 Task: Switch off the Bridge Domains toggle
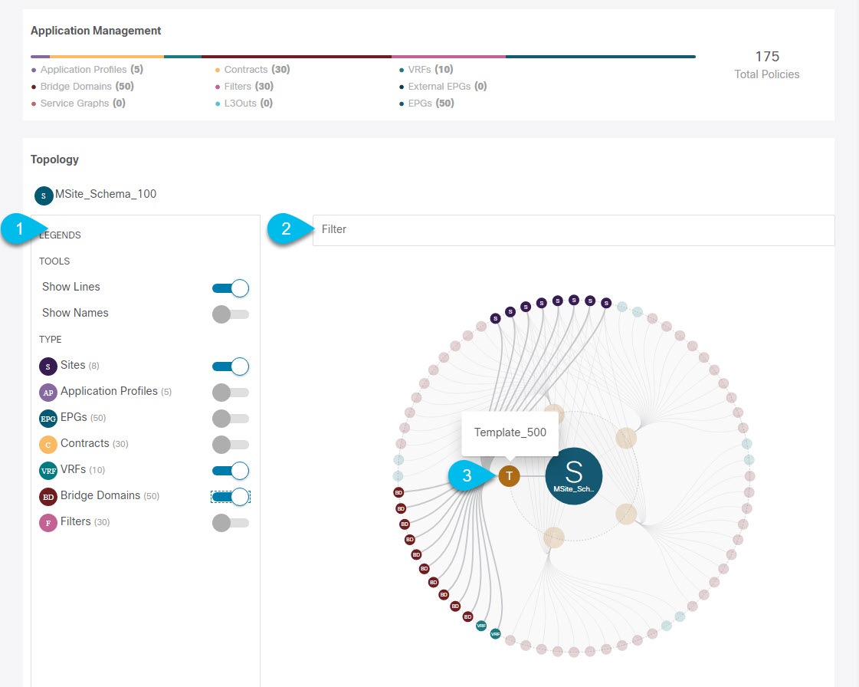(x=231, y=497)
